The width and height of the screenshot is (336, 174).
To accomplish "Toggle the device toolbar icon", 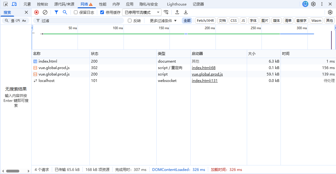I will (14, 4).
